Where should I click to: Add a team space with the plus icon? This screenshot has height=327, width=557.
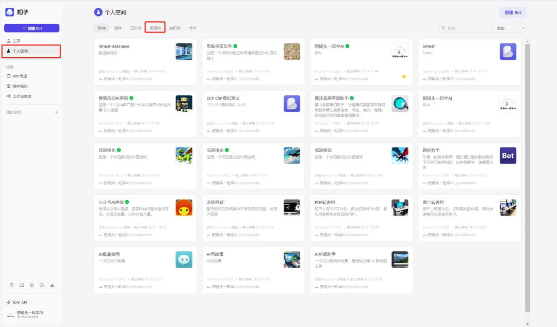pyautogui.click(x=56, y=112)
